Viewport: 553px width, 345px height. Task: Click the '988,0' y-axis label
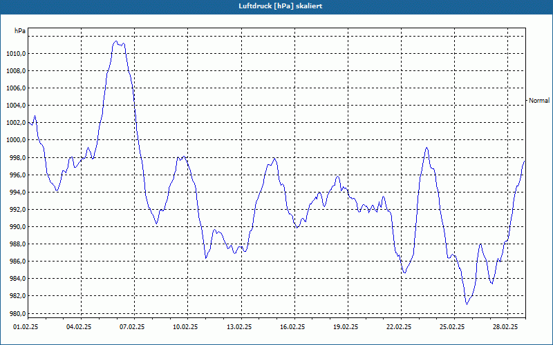[17, 244]
